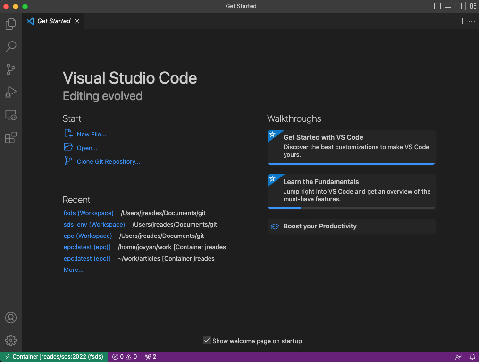479x362 pixels.
Task: Open Boost your Productivity walkthrough
Action: 351,227
